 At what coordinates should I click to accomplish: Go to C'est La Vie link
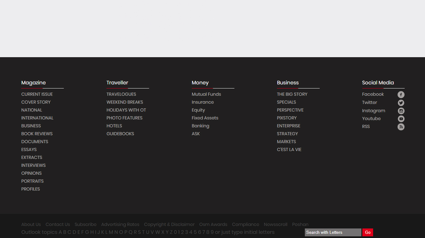point(289,150)
